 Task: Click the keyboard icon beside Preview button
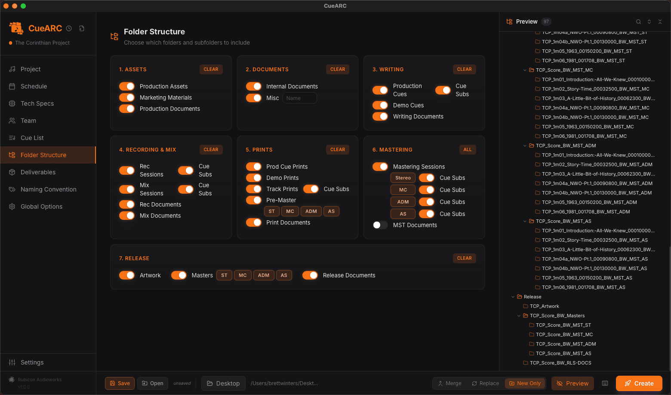point(605,383)
